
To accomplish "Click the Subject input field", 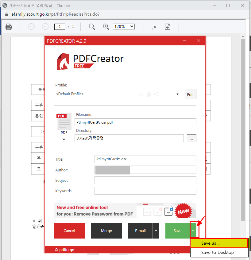I will click(145, 180).
